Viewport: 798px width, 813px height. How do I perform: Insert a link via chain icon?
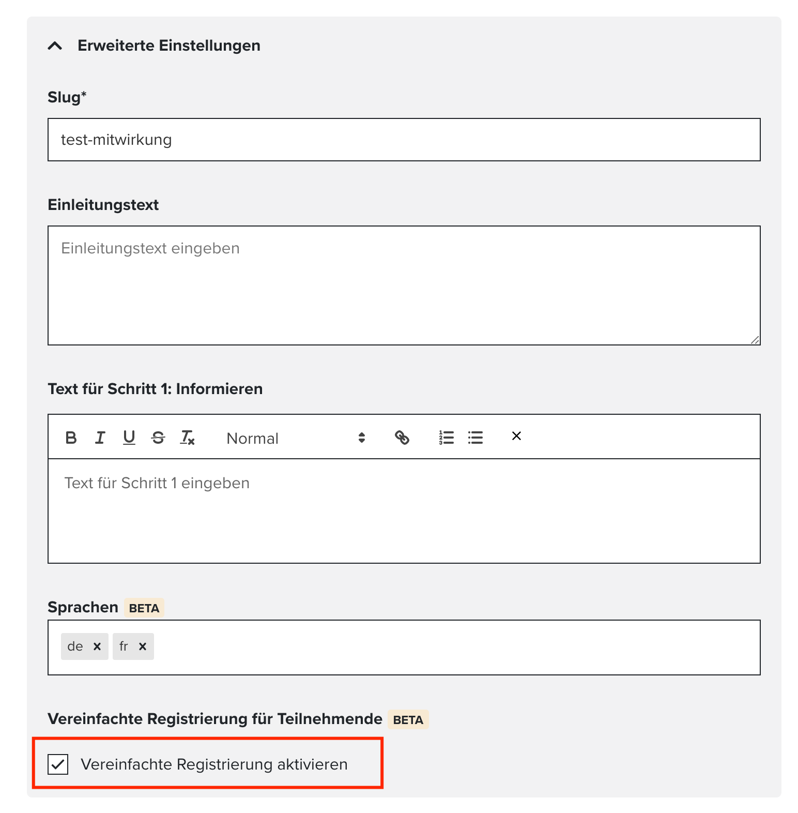tap(402, 438)
